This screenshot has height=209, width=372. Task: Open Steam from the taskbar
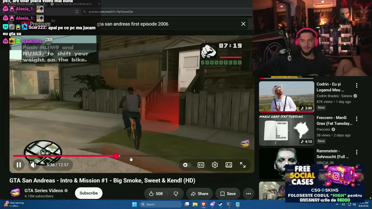pos(221,204)
